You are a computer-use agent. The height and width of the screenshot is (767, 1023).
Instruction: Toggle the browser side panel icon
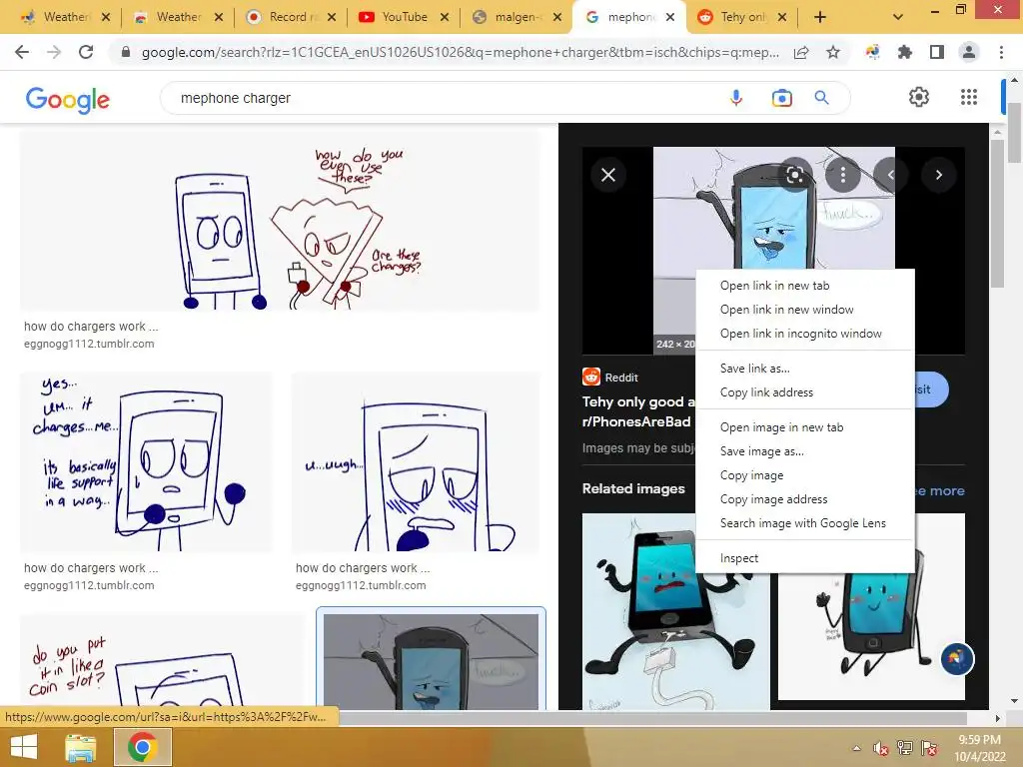click(937, 52)
